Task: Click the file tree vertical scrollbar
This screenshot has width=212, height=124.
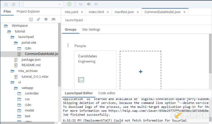Action: point(59,55)
